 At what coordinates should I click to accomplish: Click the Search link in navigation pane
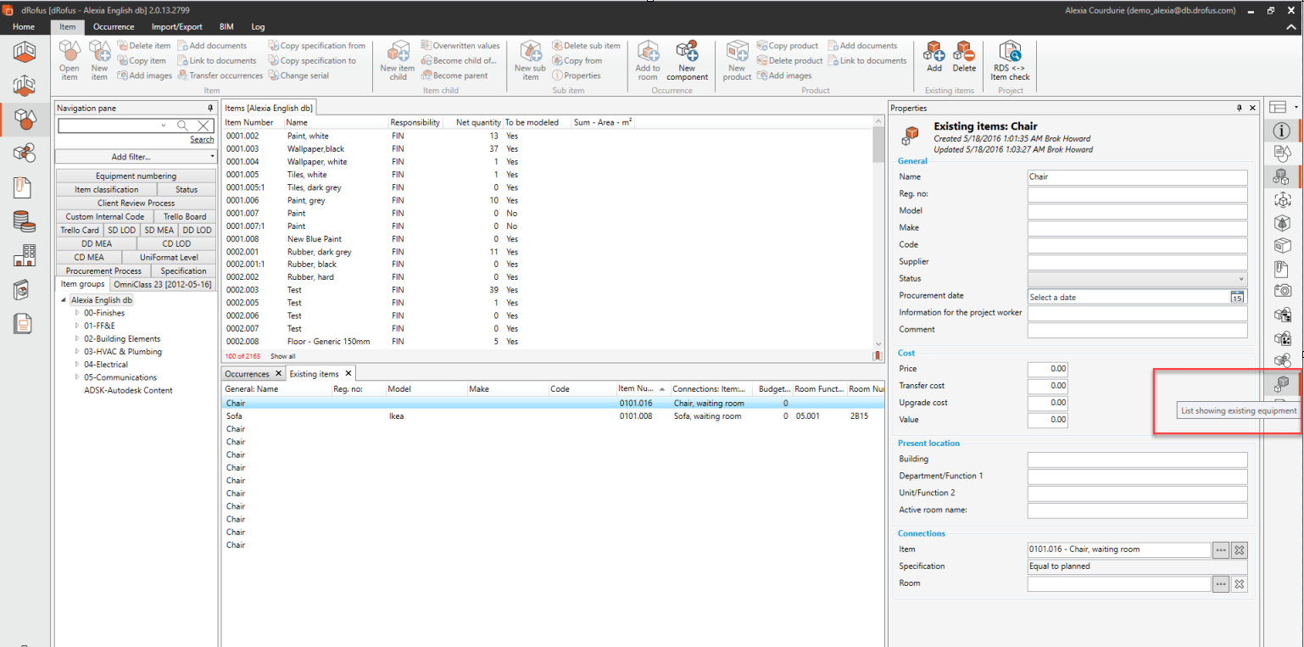[202, 140]
